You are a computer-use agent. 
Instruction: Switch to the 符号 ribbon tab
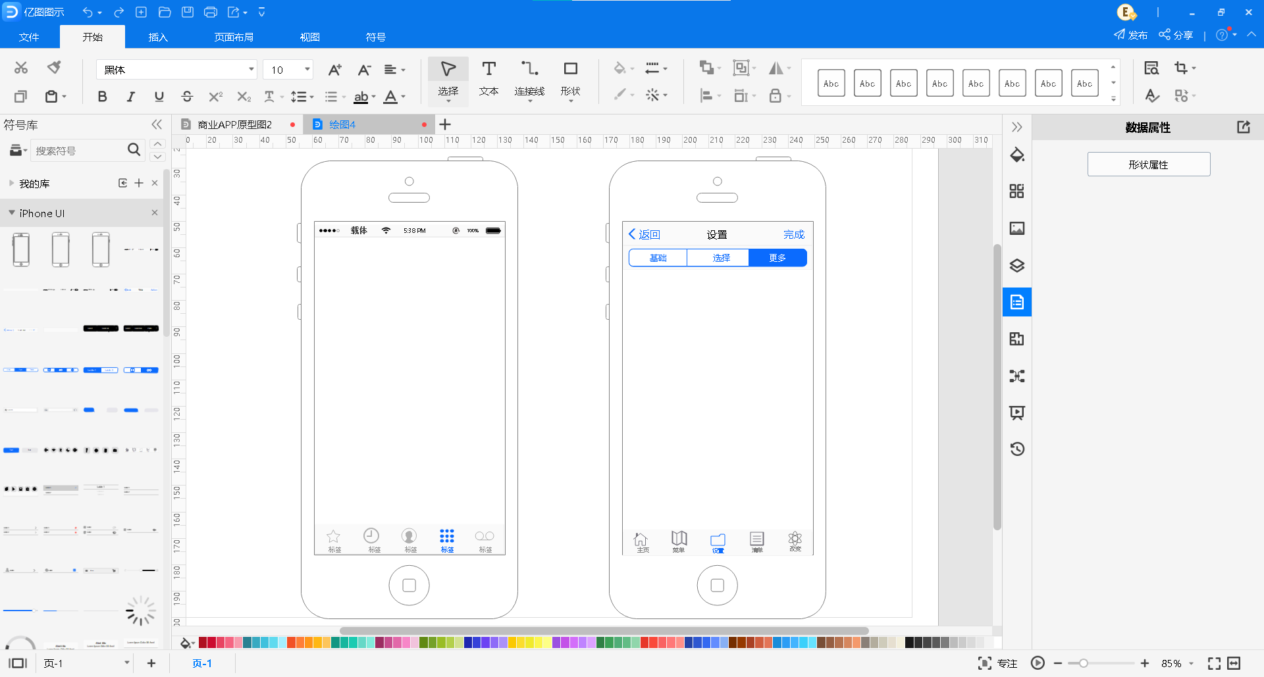click(375, 37)
